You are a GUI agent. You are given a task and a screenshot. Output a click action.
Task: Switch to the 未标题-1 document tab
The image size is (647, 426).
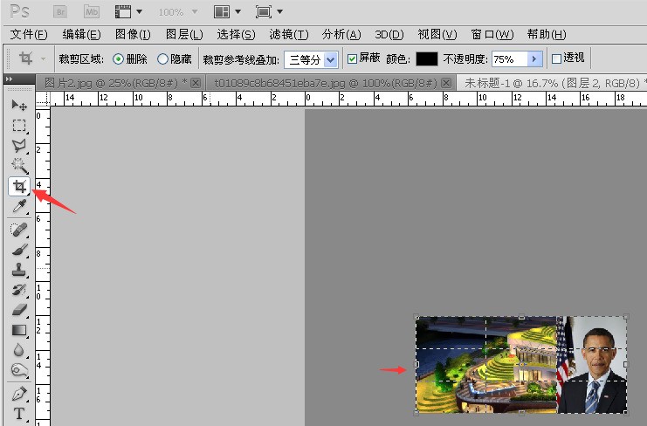553,83
